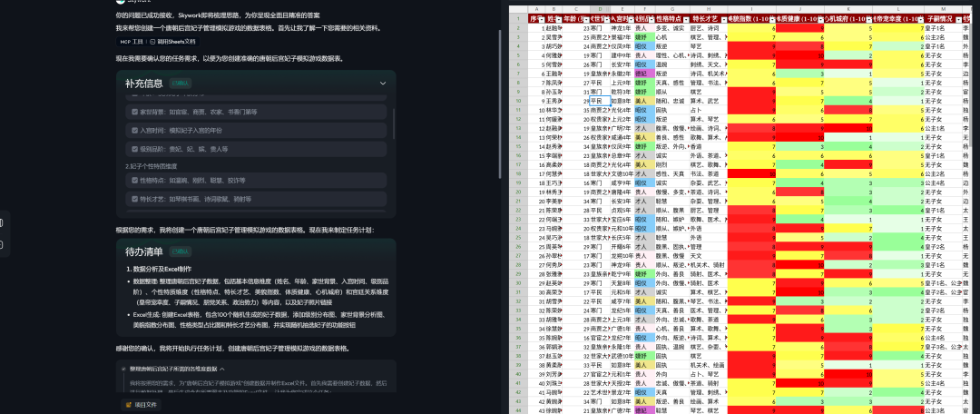
Task: Click the 美人 yellow cell in row 10
Action: click(644, 101)
